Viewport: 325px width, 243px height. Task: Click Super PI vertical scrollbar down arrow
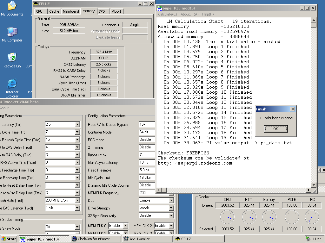point(314,185)
